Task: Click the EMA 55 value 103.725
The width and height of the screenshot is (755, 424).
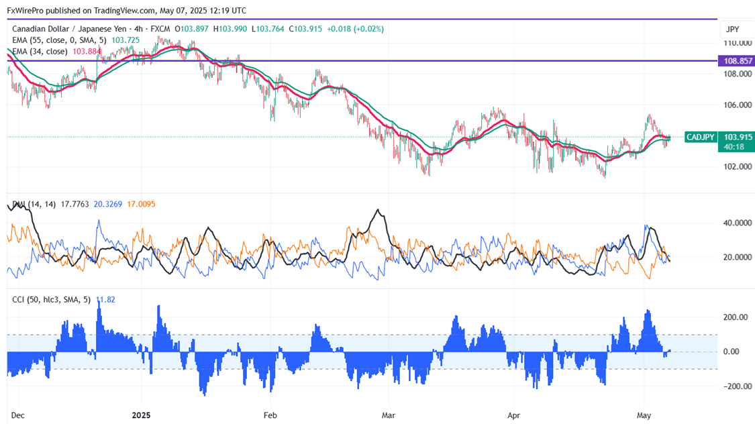Action: coord(125,40)
